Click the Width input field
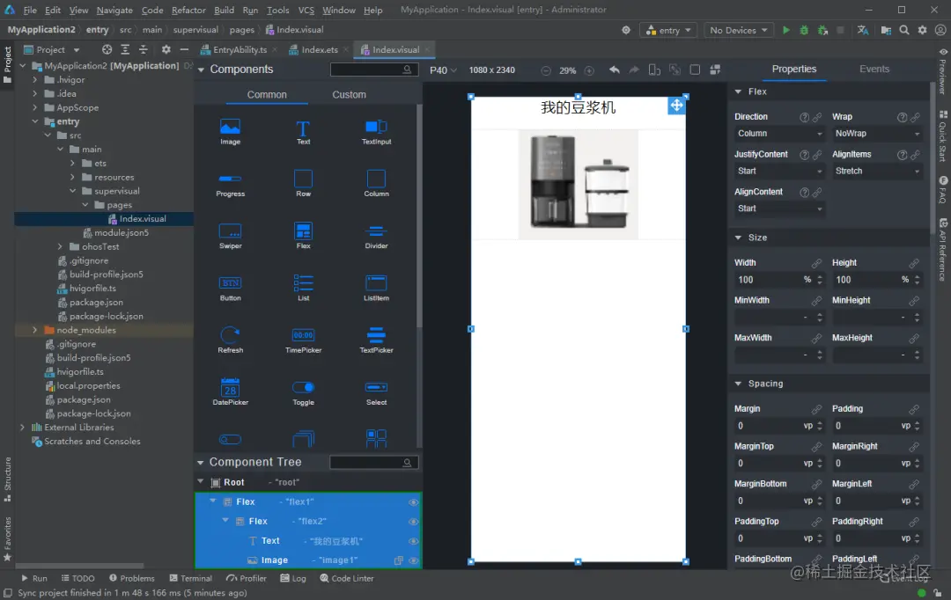 766,280
